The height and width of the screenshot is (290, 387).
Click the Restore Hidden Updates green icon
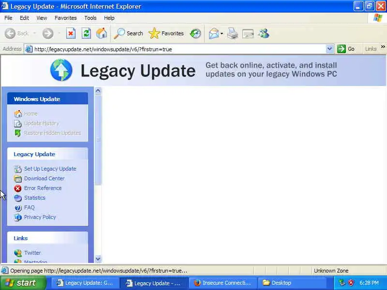pos(18,133)
